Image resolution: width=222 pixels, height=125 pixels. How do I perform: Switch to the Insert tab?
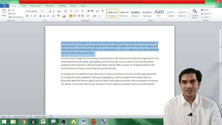(24, 6)
